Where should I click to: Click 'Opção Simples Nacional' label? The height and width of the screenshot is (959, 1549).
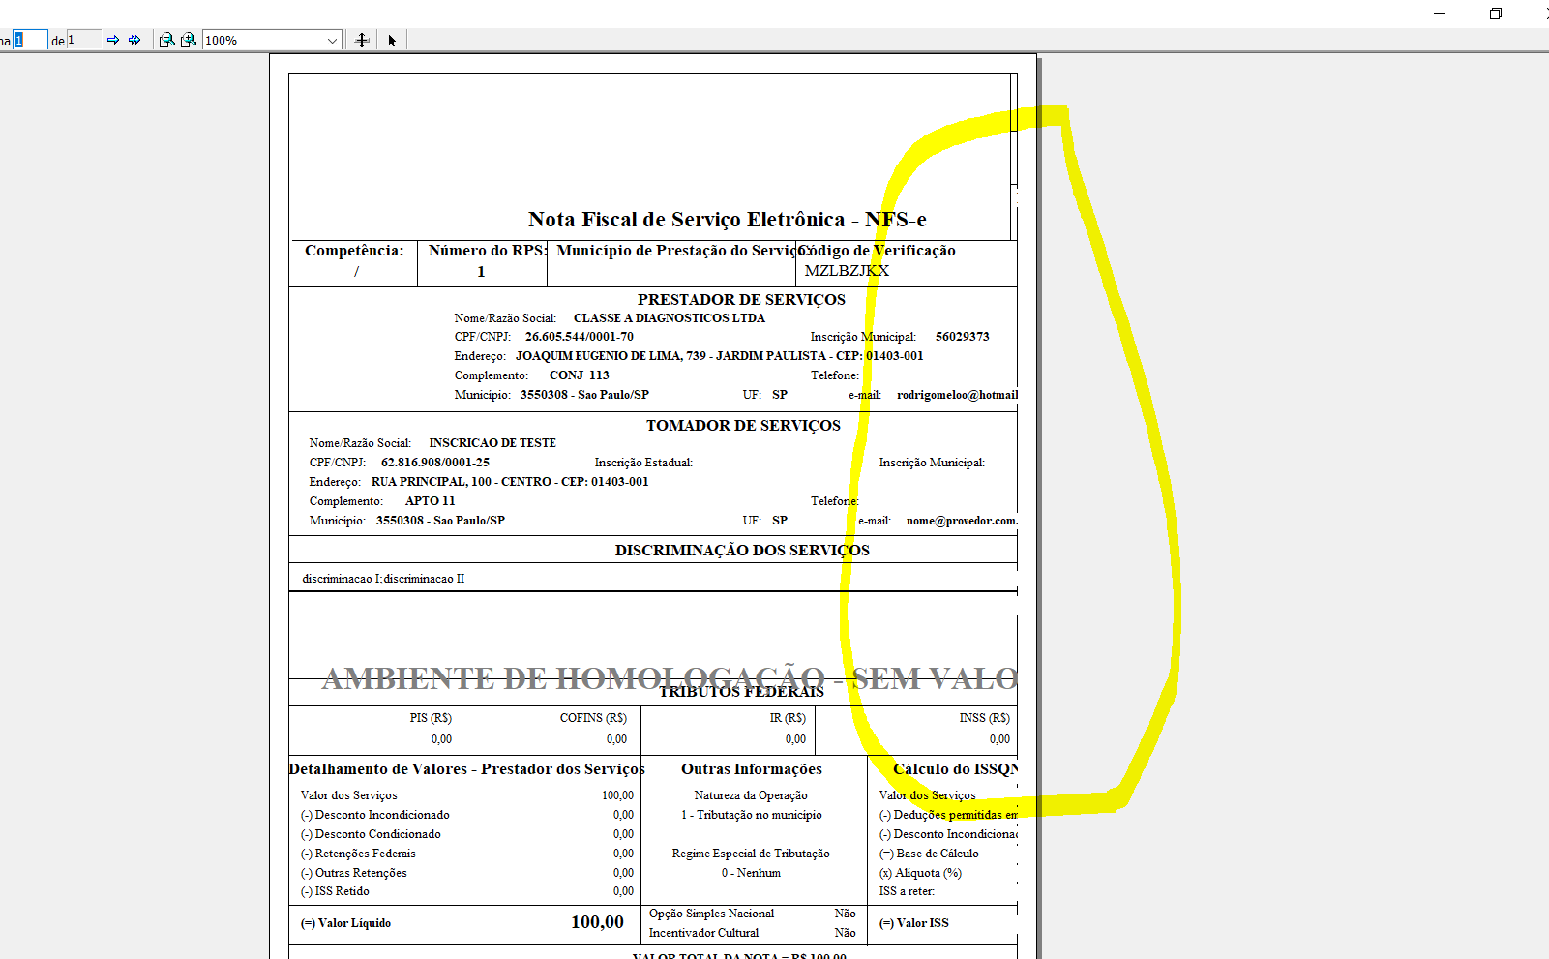(x=711, y=914)
